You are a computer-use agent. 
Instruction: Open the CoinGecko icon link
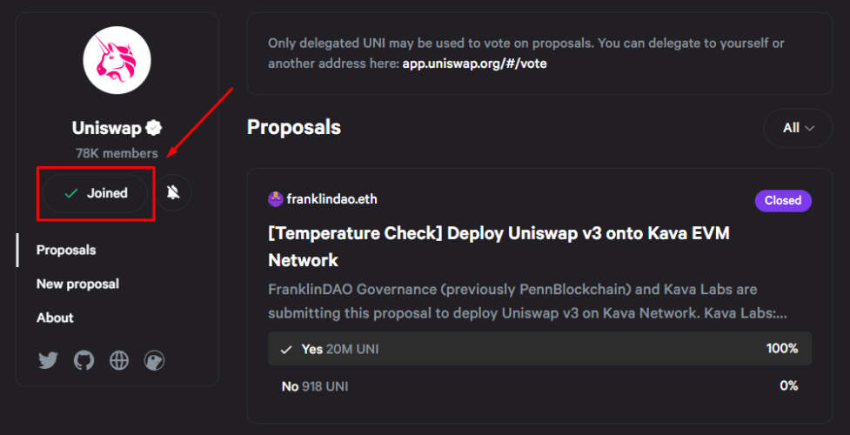155,360
